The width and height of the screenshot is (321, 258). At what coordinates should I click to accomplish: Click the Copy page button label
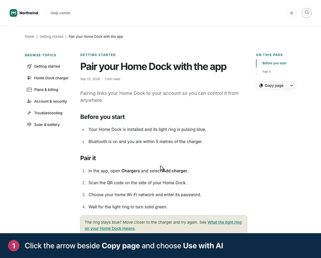274,85
